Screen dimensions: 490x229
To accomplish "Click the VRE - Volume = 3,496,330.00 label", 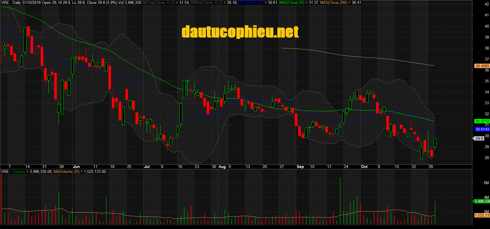I will click(27, 172).
